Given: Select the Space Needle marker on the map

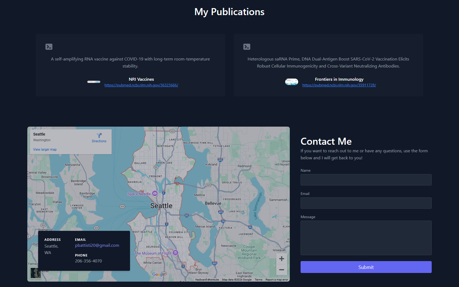Looking at the screenshot, I should 155,193.
